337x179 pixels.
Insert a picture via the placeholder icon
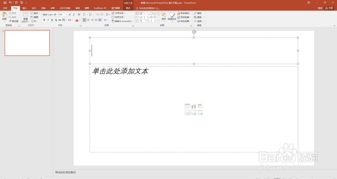[x=187, y=113]
